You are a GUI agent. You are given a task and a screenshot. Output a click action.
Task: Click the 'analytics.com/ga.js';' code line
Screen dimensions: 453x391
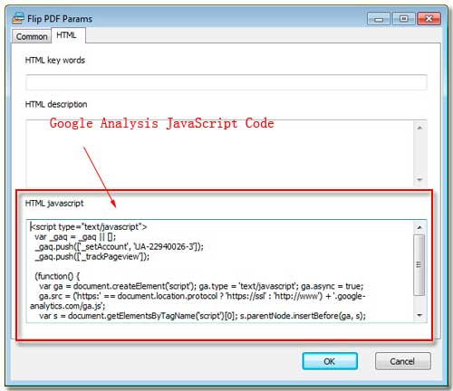(68, 306)
